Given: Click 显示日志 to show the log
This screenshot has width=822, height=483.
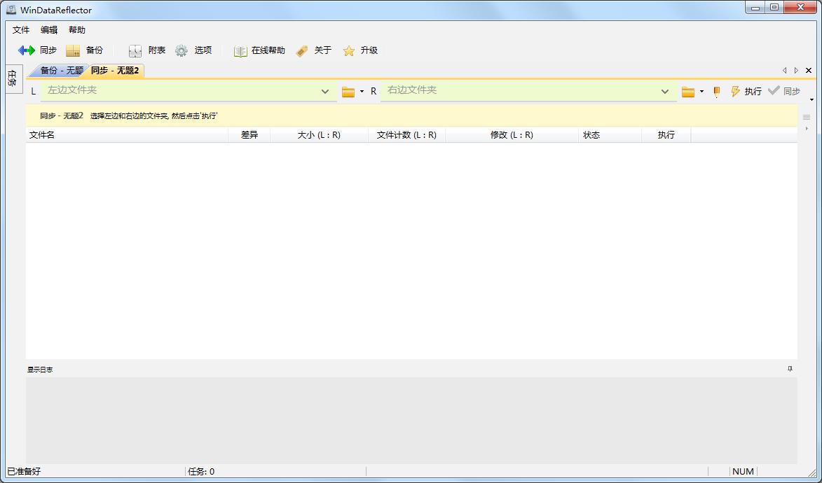Looking at the screenshot, I should pos(41,369).
